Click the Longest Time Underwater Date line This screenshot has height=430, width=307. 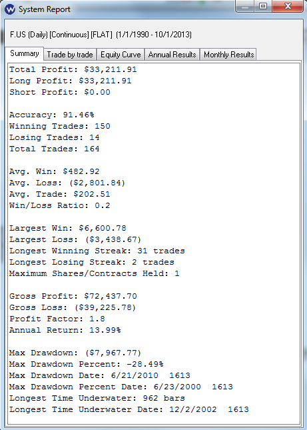click(129, 409)
